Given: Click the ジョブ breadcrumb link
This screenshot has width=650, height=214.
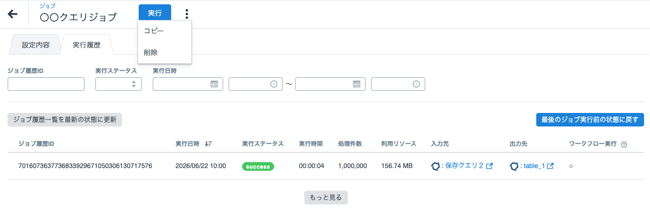Looking at the screenshot, I should coord(48,5).
